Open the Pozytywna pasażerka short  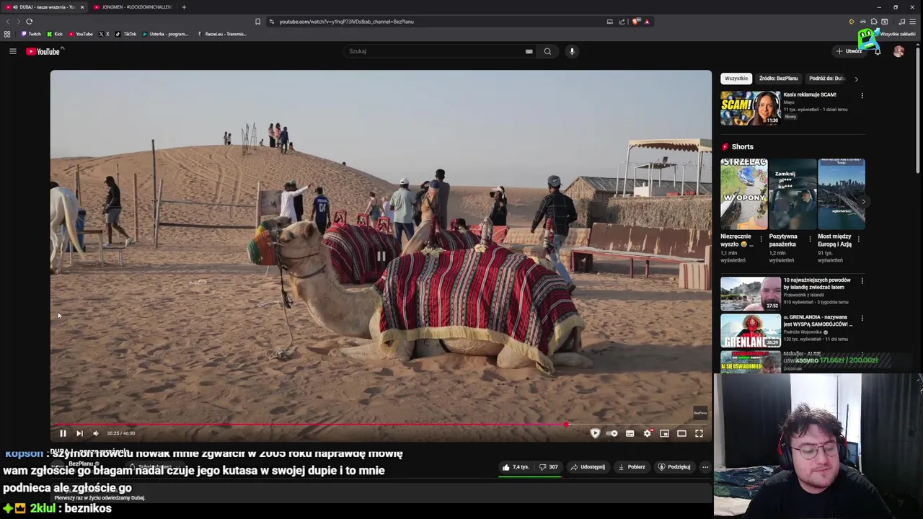click(792, 194)
